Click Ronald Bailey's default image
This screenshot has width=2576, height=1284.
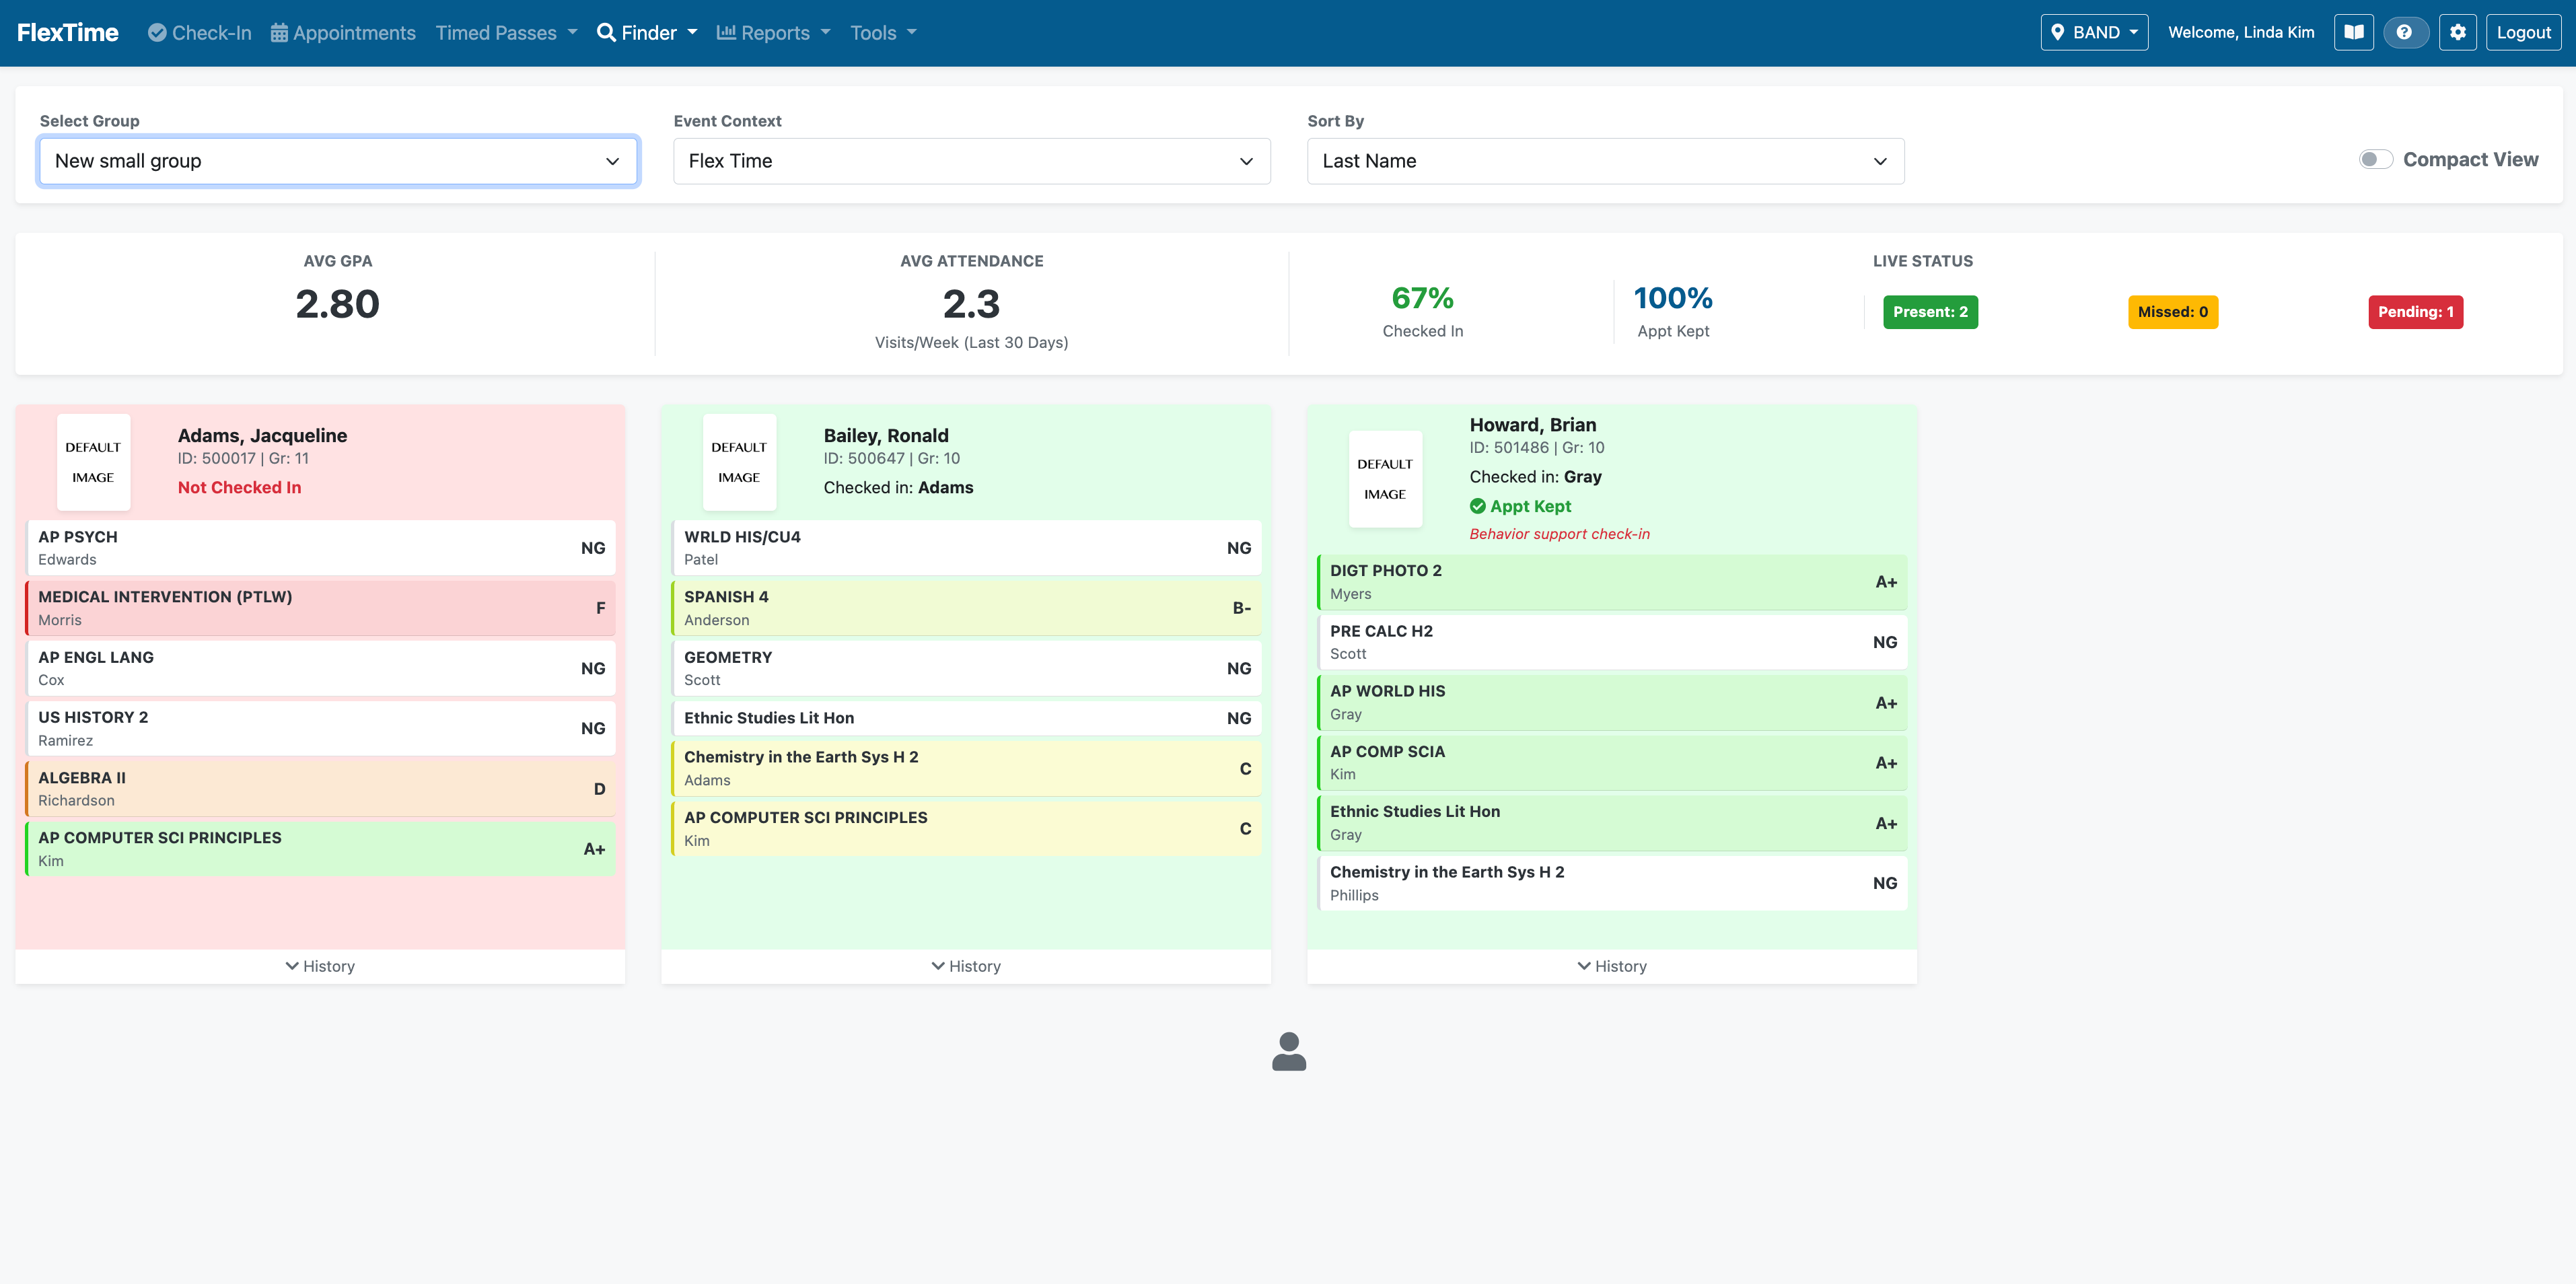(x=739, y=462)
